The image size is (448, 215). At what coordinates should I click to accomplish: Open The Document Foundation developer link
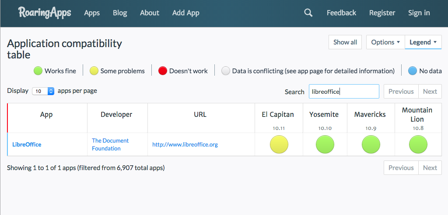pyautogui.click(x=110, y=144)
